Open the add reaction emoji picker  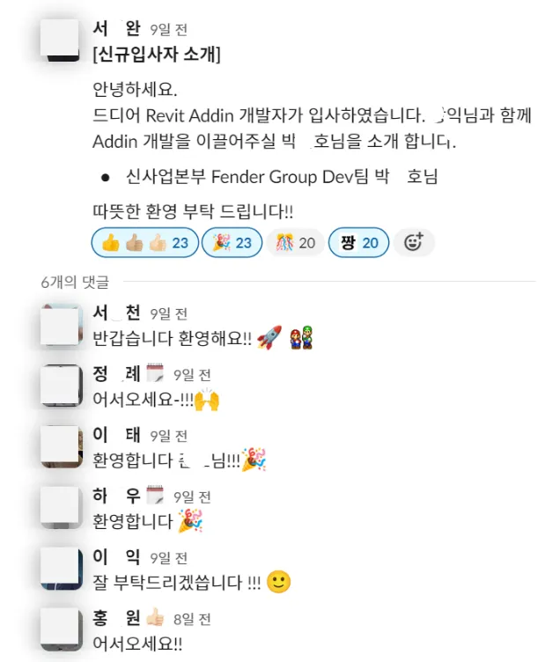[413, 242]
